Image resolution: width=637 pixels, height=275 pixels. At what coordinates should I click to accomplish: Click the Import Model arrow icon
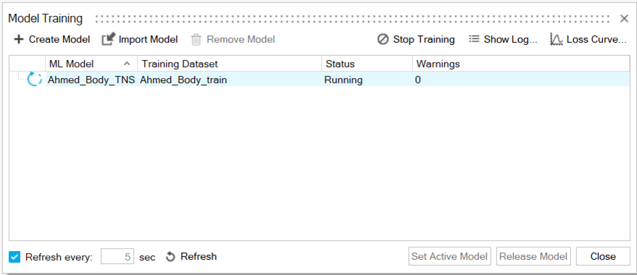(x=109, y=39)
